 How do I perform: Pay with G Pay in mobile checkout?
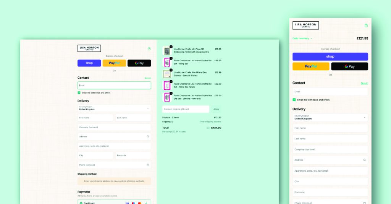point(350,66)
